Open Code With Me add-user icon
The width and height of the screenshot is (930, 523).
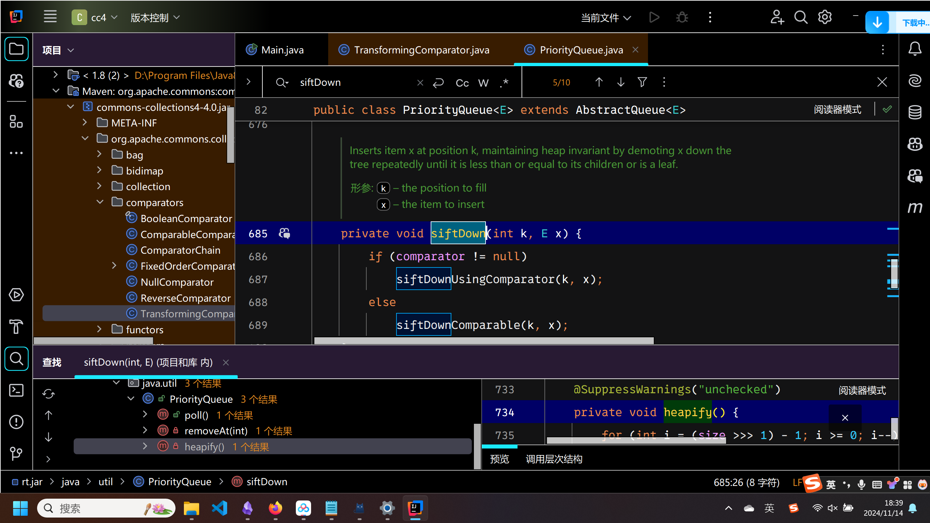pyautogui.click(x=777, y=17)
